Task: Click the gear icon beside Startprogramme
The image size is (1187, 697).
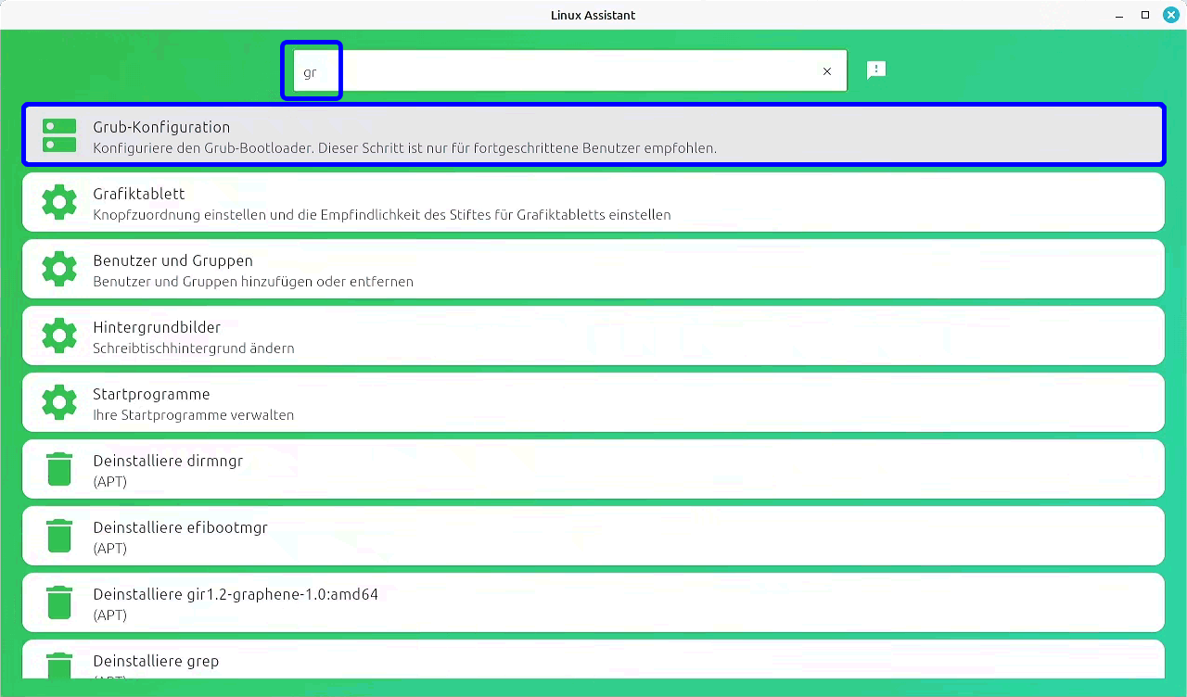Action: tap(59, 402)
